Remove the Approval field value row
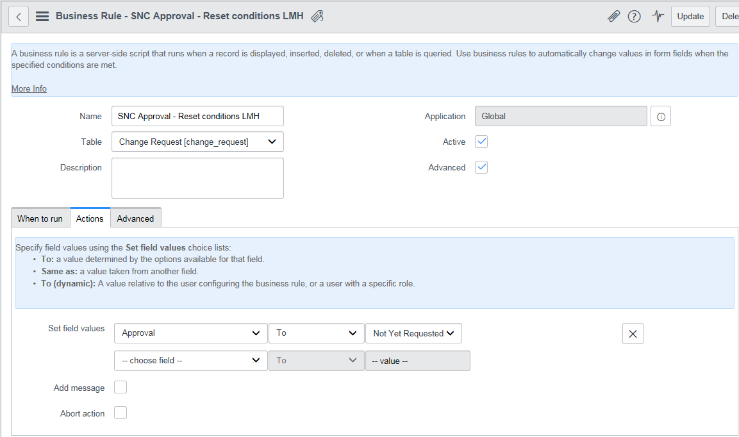The image size is (739, 437). 633,334
